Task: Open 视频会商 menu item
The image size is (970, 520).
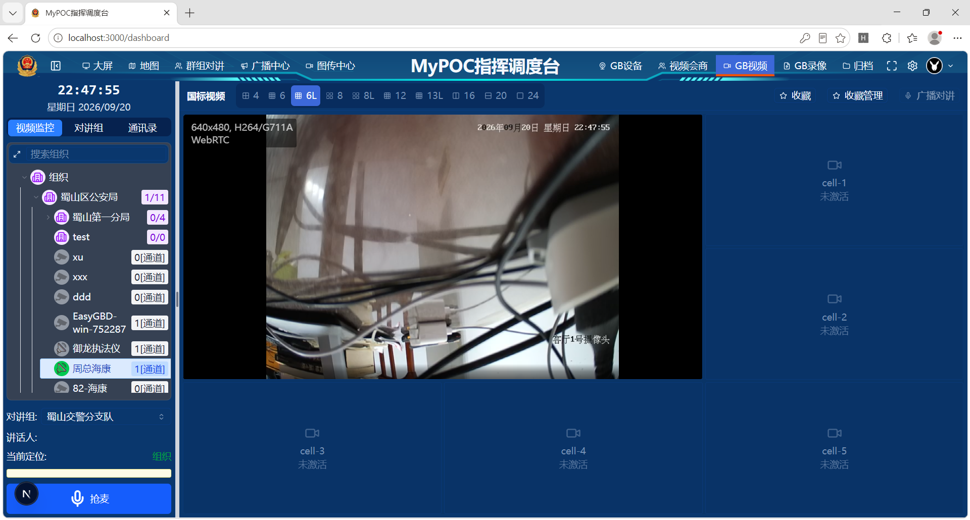Action: point(683,66)
